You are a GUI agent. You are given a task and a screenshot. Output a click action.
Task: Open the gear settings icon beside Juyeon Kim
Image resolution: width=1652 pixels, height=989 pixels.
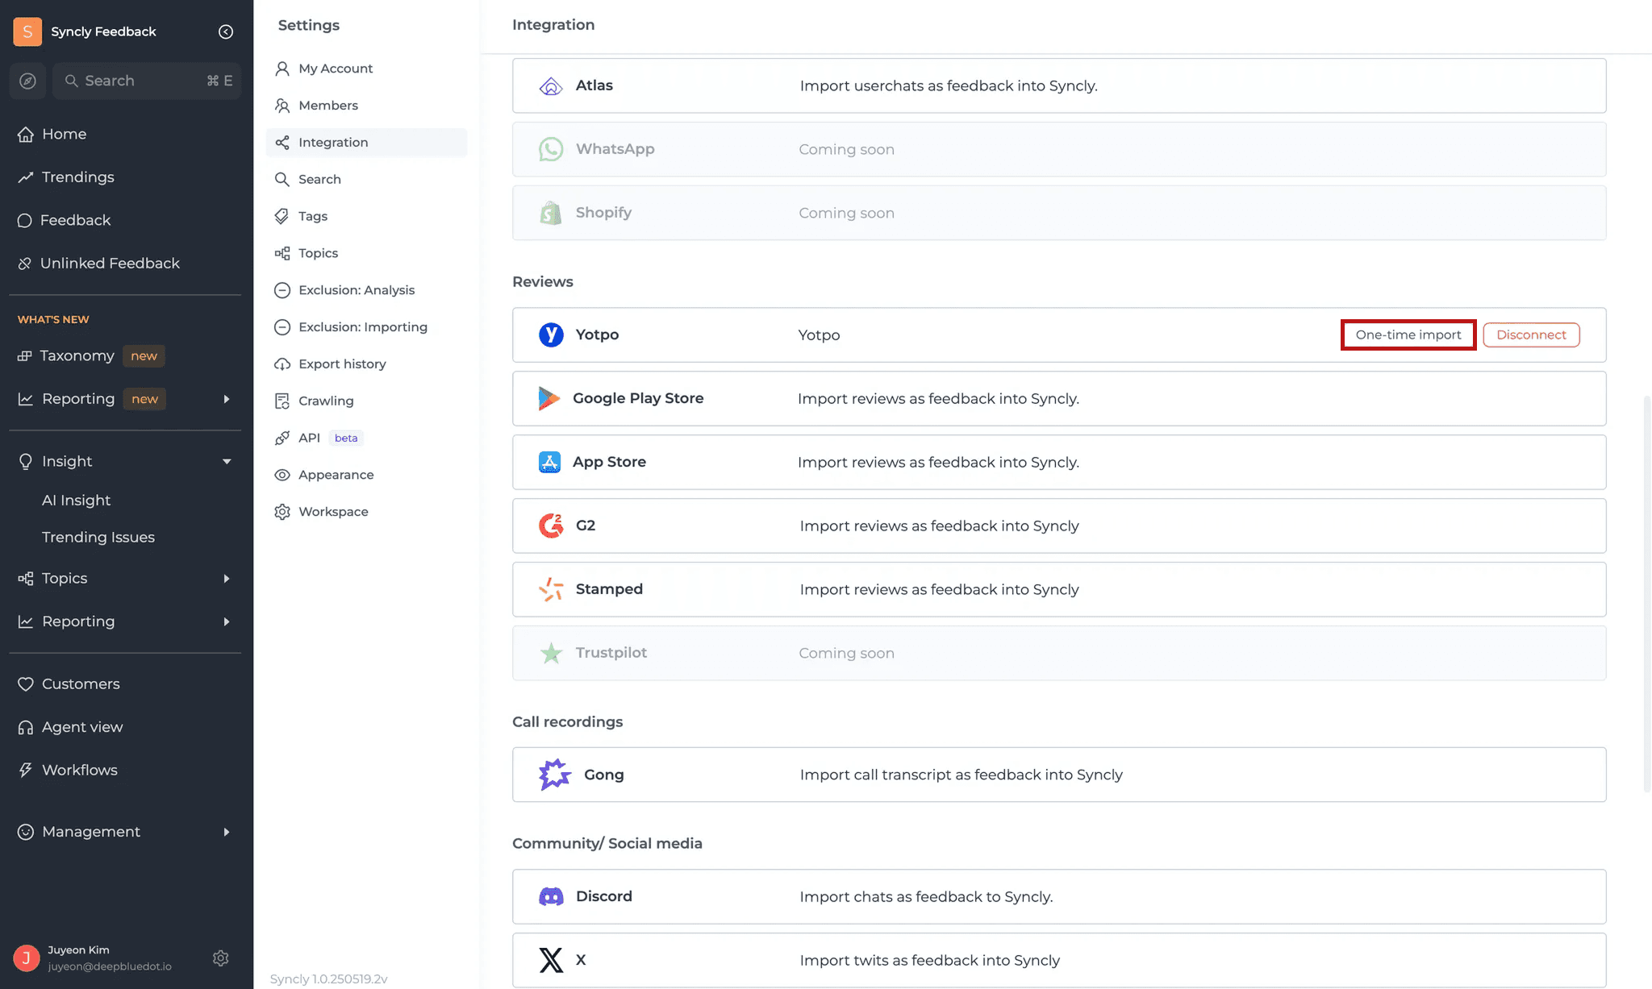pos(220,958)
